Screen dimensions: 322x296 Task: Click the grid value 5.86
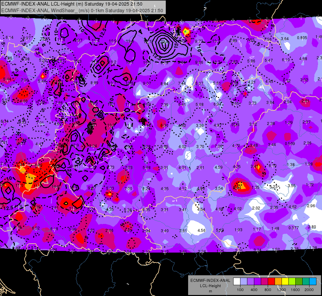tap(251, 61)
